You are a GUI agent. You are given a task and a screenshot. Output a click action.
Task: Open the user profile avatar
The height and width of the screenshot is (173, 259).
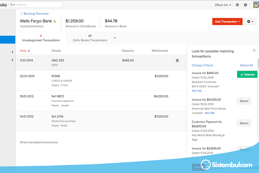pos(256,5)
